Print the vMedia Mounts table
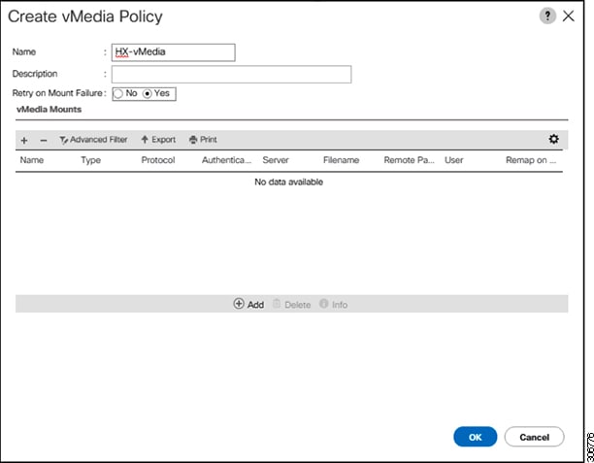Viewport: 594px width, 463px height. click(203, 140)
